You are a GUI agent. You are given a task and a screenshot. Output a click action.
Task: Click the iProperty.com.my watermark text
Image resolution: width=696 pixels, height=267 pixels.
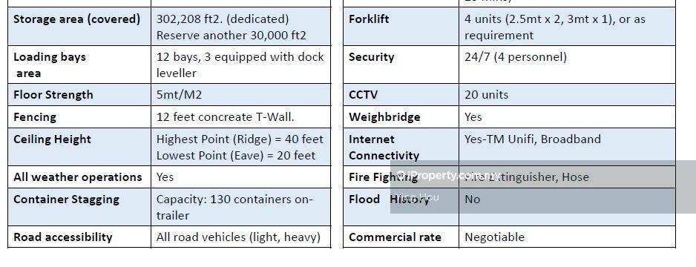pyautogui.click(x=453, y=175)
